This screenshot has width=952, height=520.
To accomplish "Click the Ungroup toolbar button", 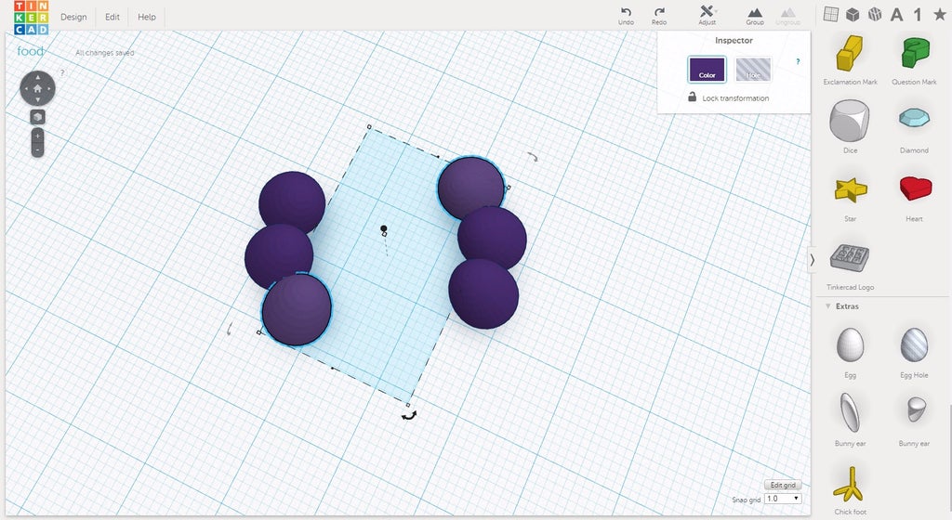I will [787, 16].
